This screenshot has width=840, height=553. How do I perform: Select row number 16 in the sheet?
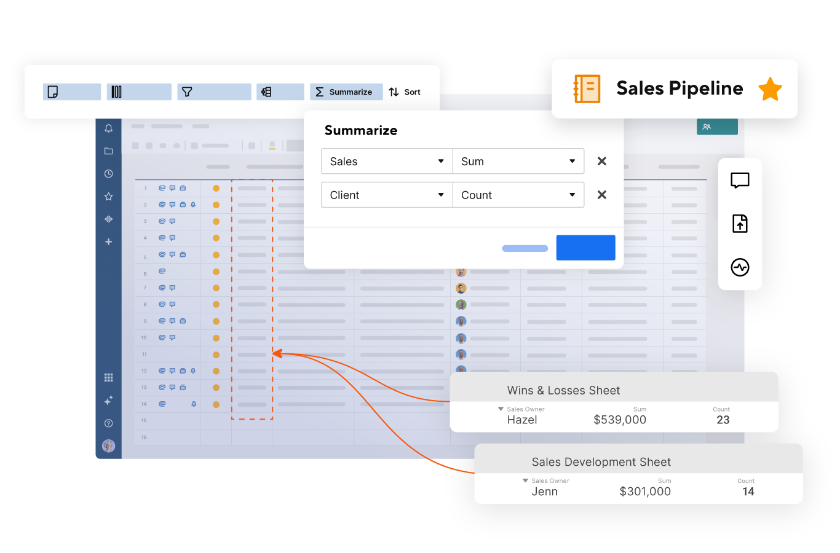[144, 437]
